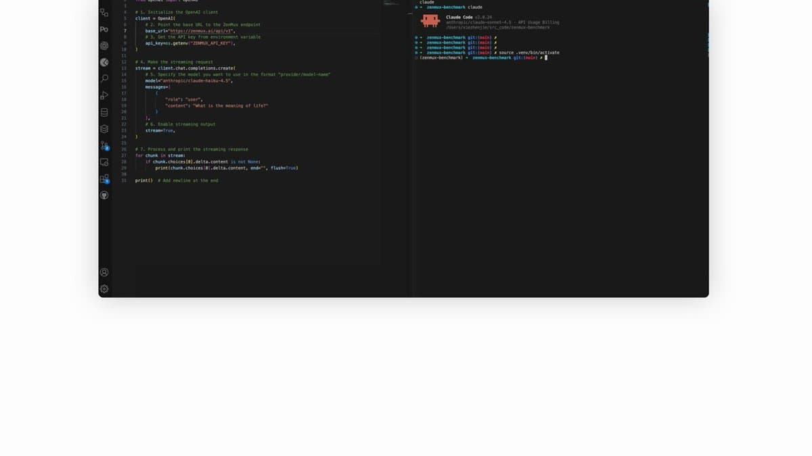Click the "role": "user" line

click(184, 99)
